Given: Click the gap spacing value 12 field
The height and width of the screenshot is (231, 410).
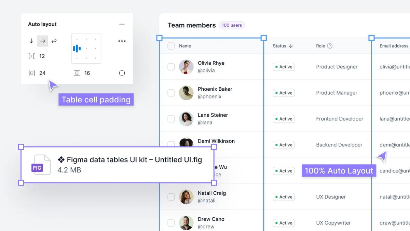Looking at the screenshot, I should point(42,56).
